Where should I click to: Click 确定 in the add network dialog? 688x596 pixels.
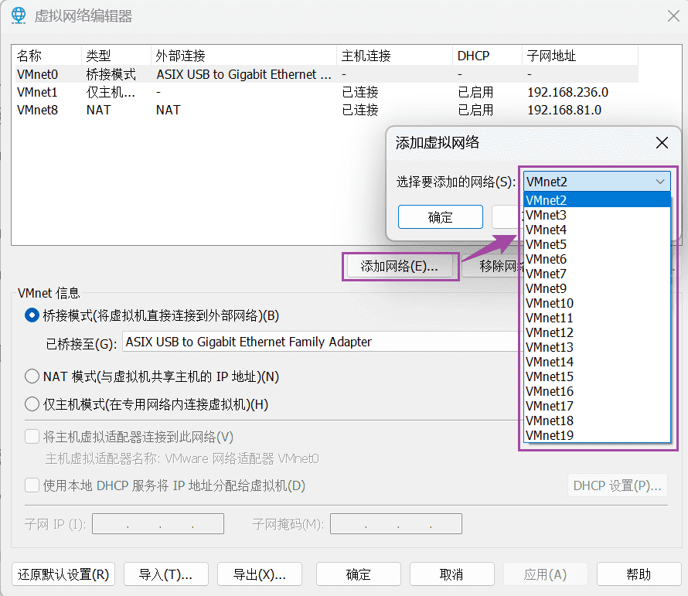pyautogui.click(x=441, y=217)
